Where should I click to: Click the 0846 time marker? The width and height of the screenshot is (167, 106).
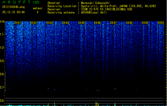[97, 23]
